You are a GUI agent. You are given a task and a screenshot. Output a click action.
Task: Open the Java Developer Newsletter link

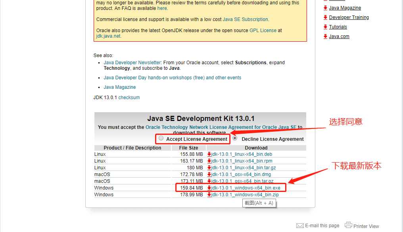[132, 62]
